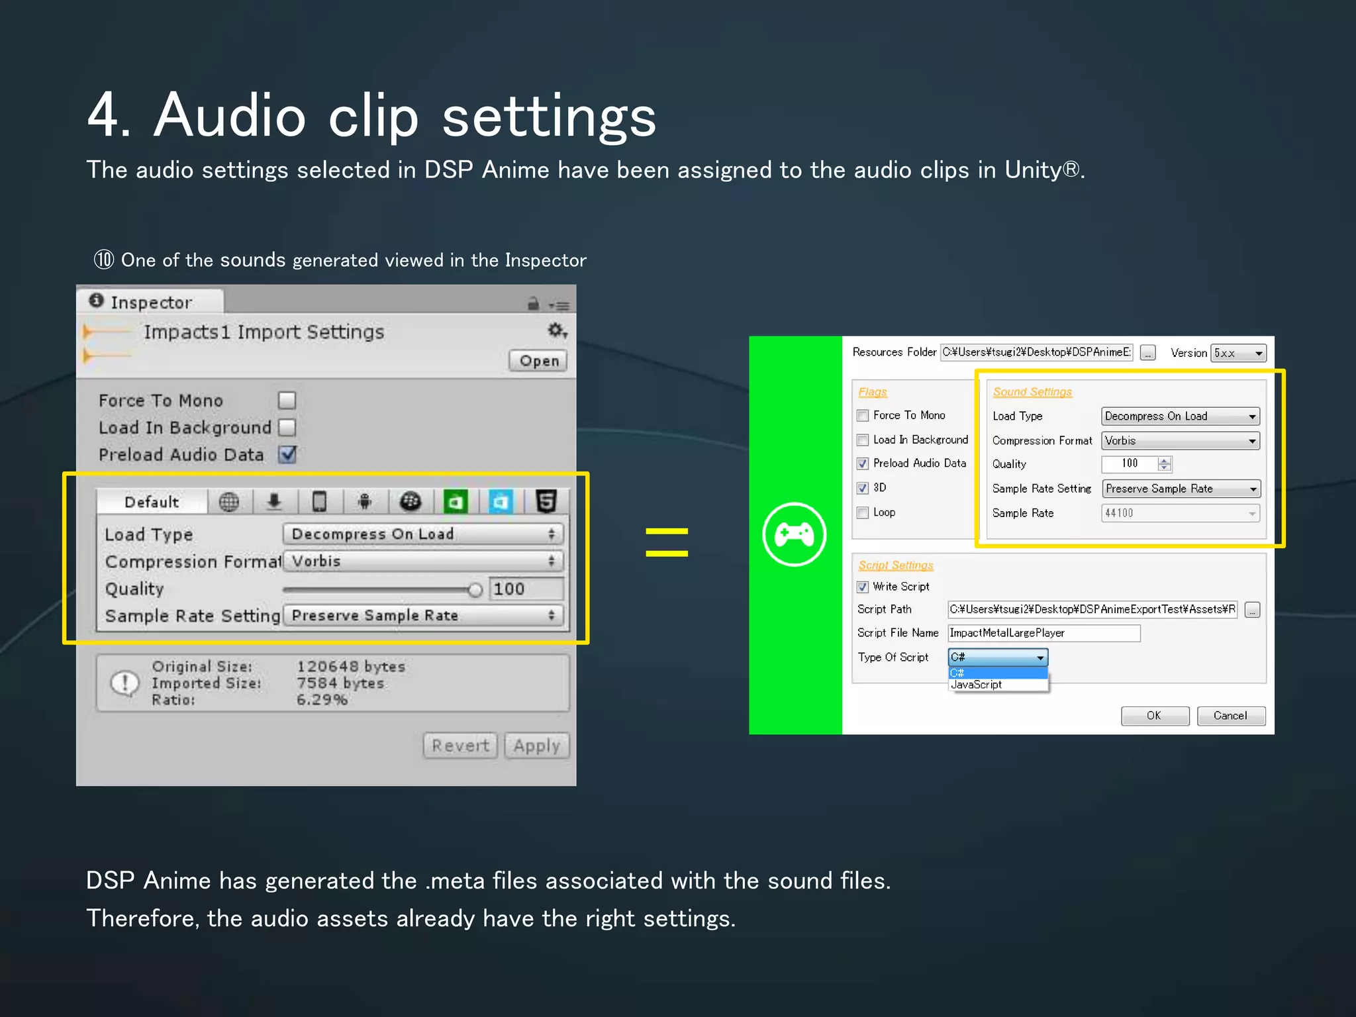This screenshot has height=1017, width=1356.
Task: Select the green Windows Store platform tab
Action: tap(456, 502)
